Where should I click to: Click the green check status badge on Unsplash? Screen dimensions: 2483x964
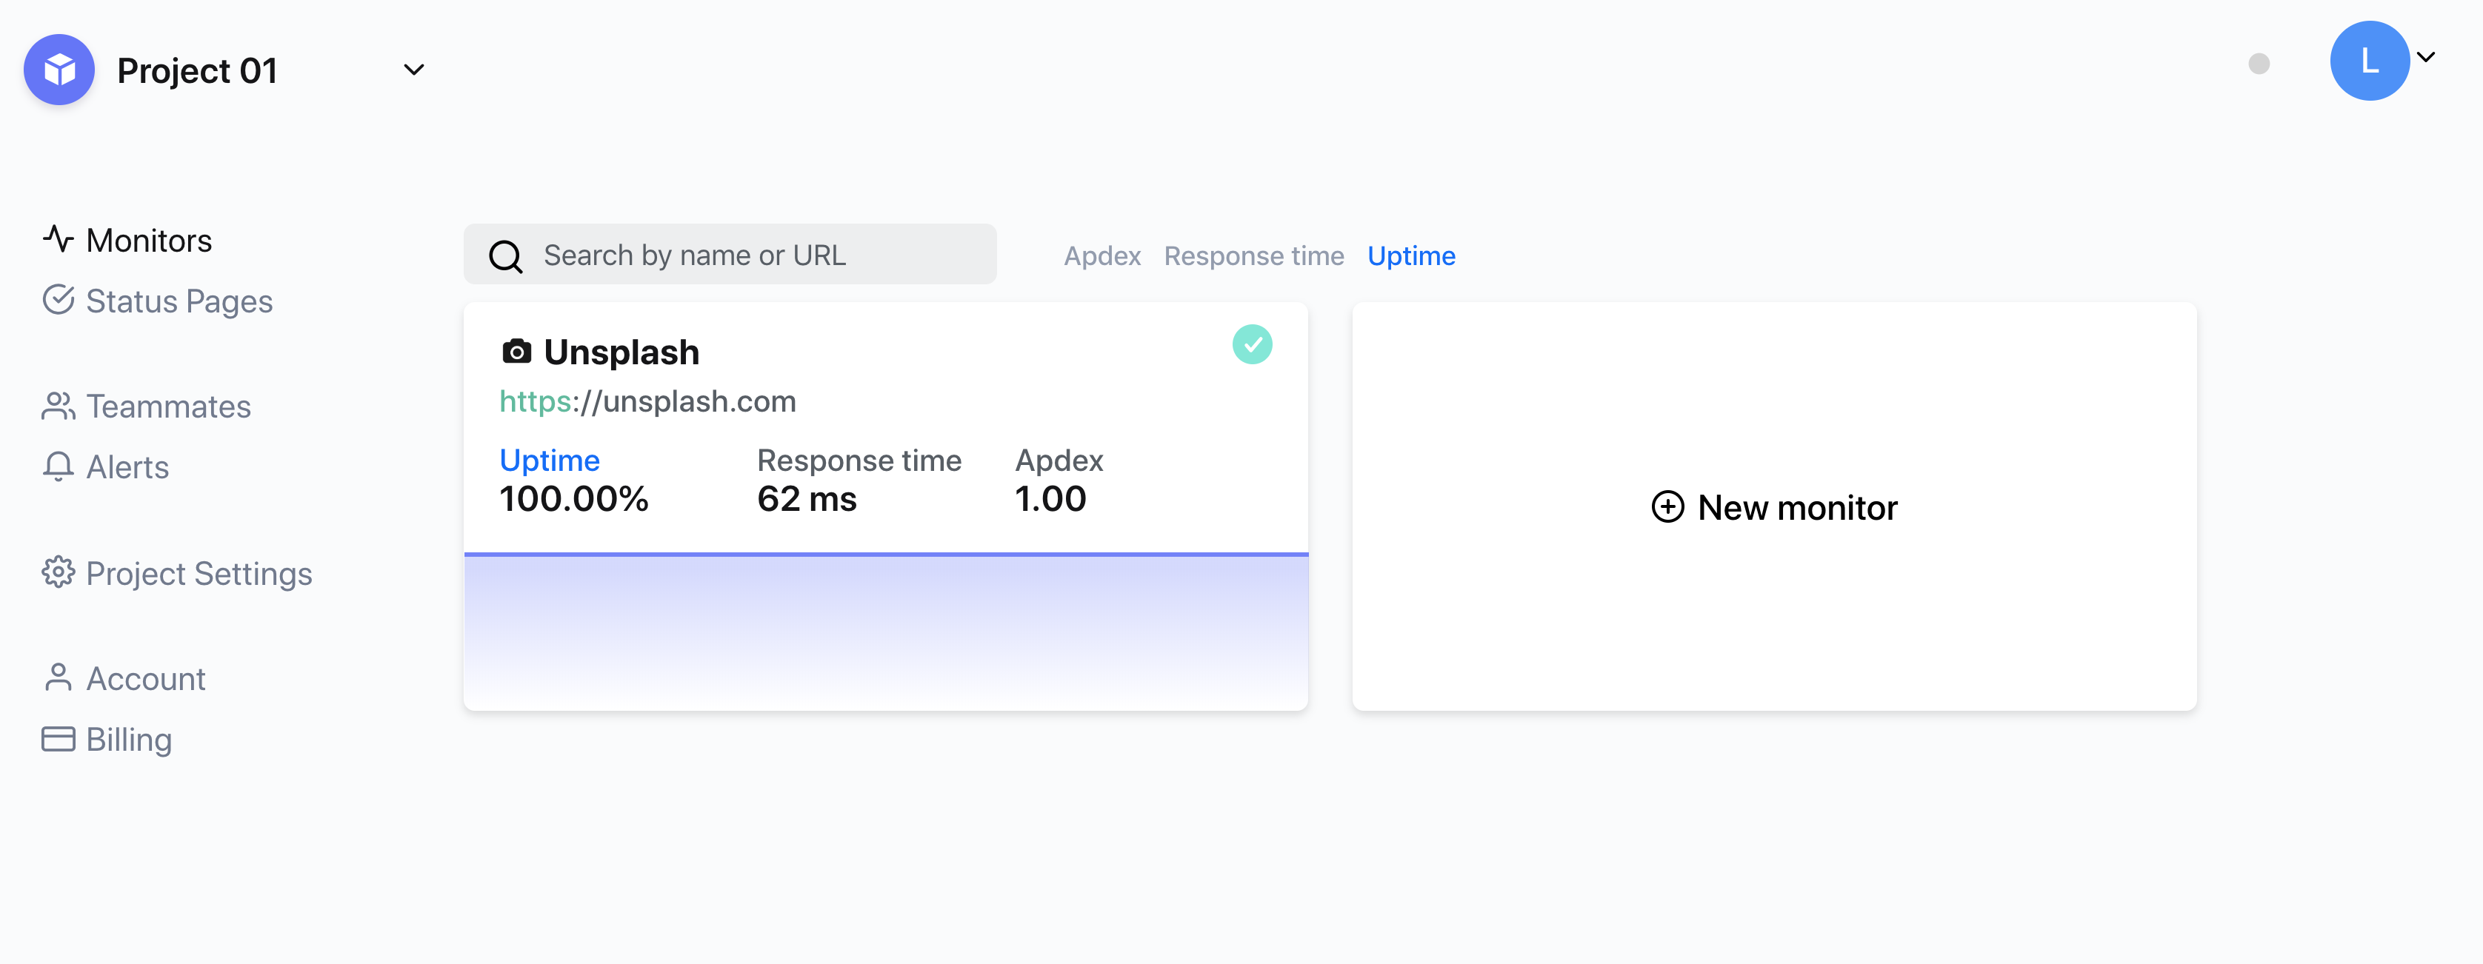click(x=1252, y=345)
